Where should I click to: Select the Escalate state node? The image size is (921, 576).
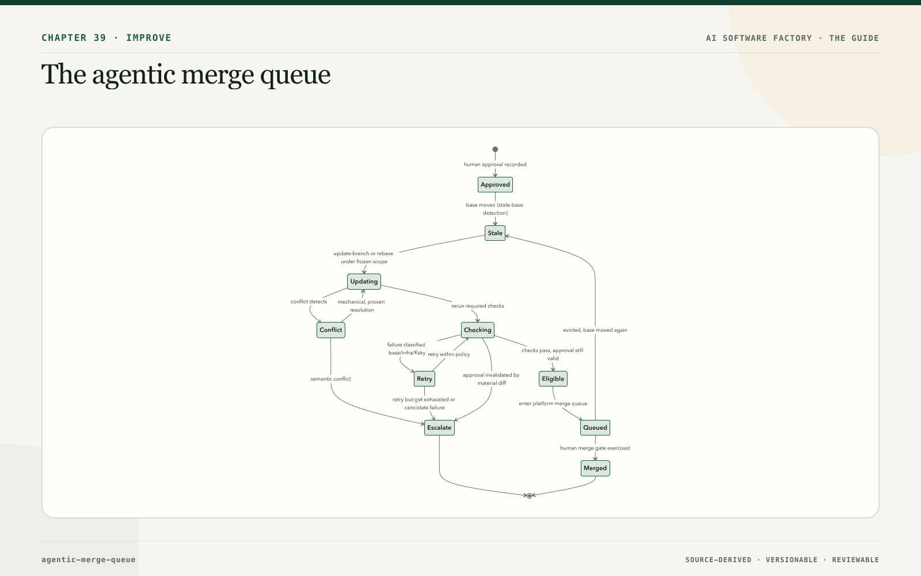(439, 428)
